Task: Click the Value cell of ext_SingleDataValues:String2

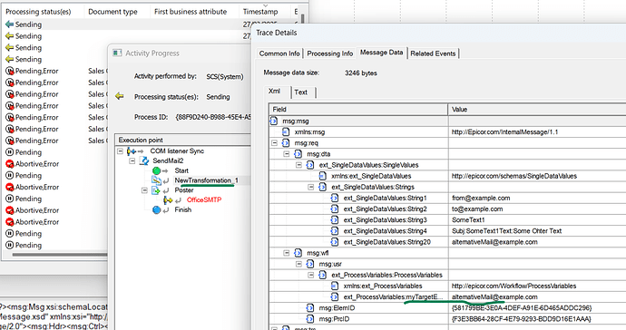Action: pos(537,209)
